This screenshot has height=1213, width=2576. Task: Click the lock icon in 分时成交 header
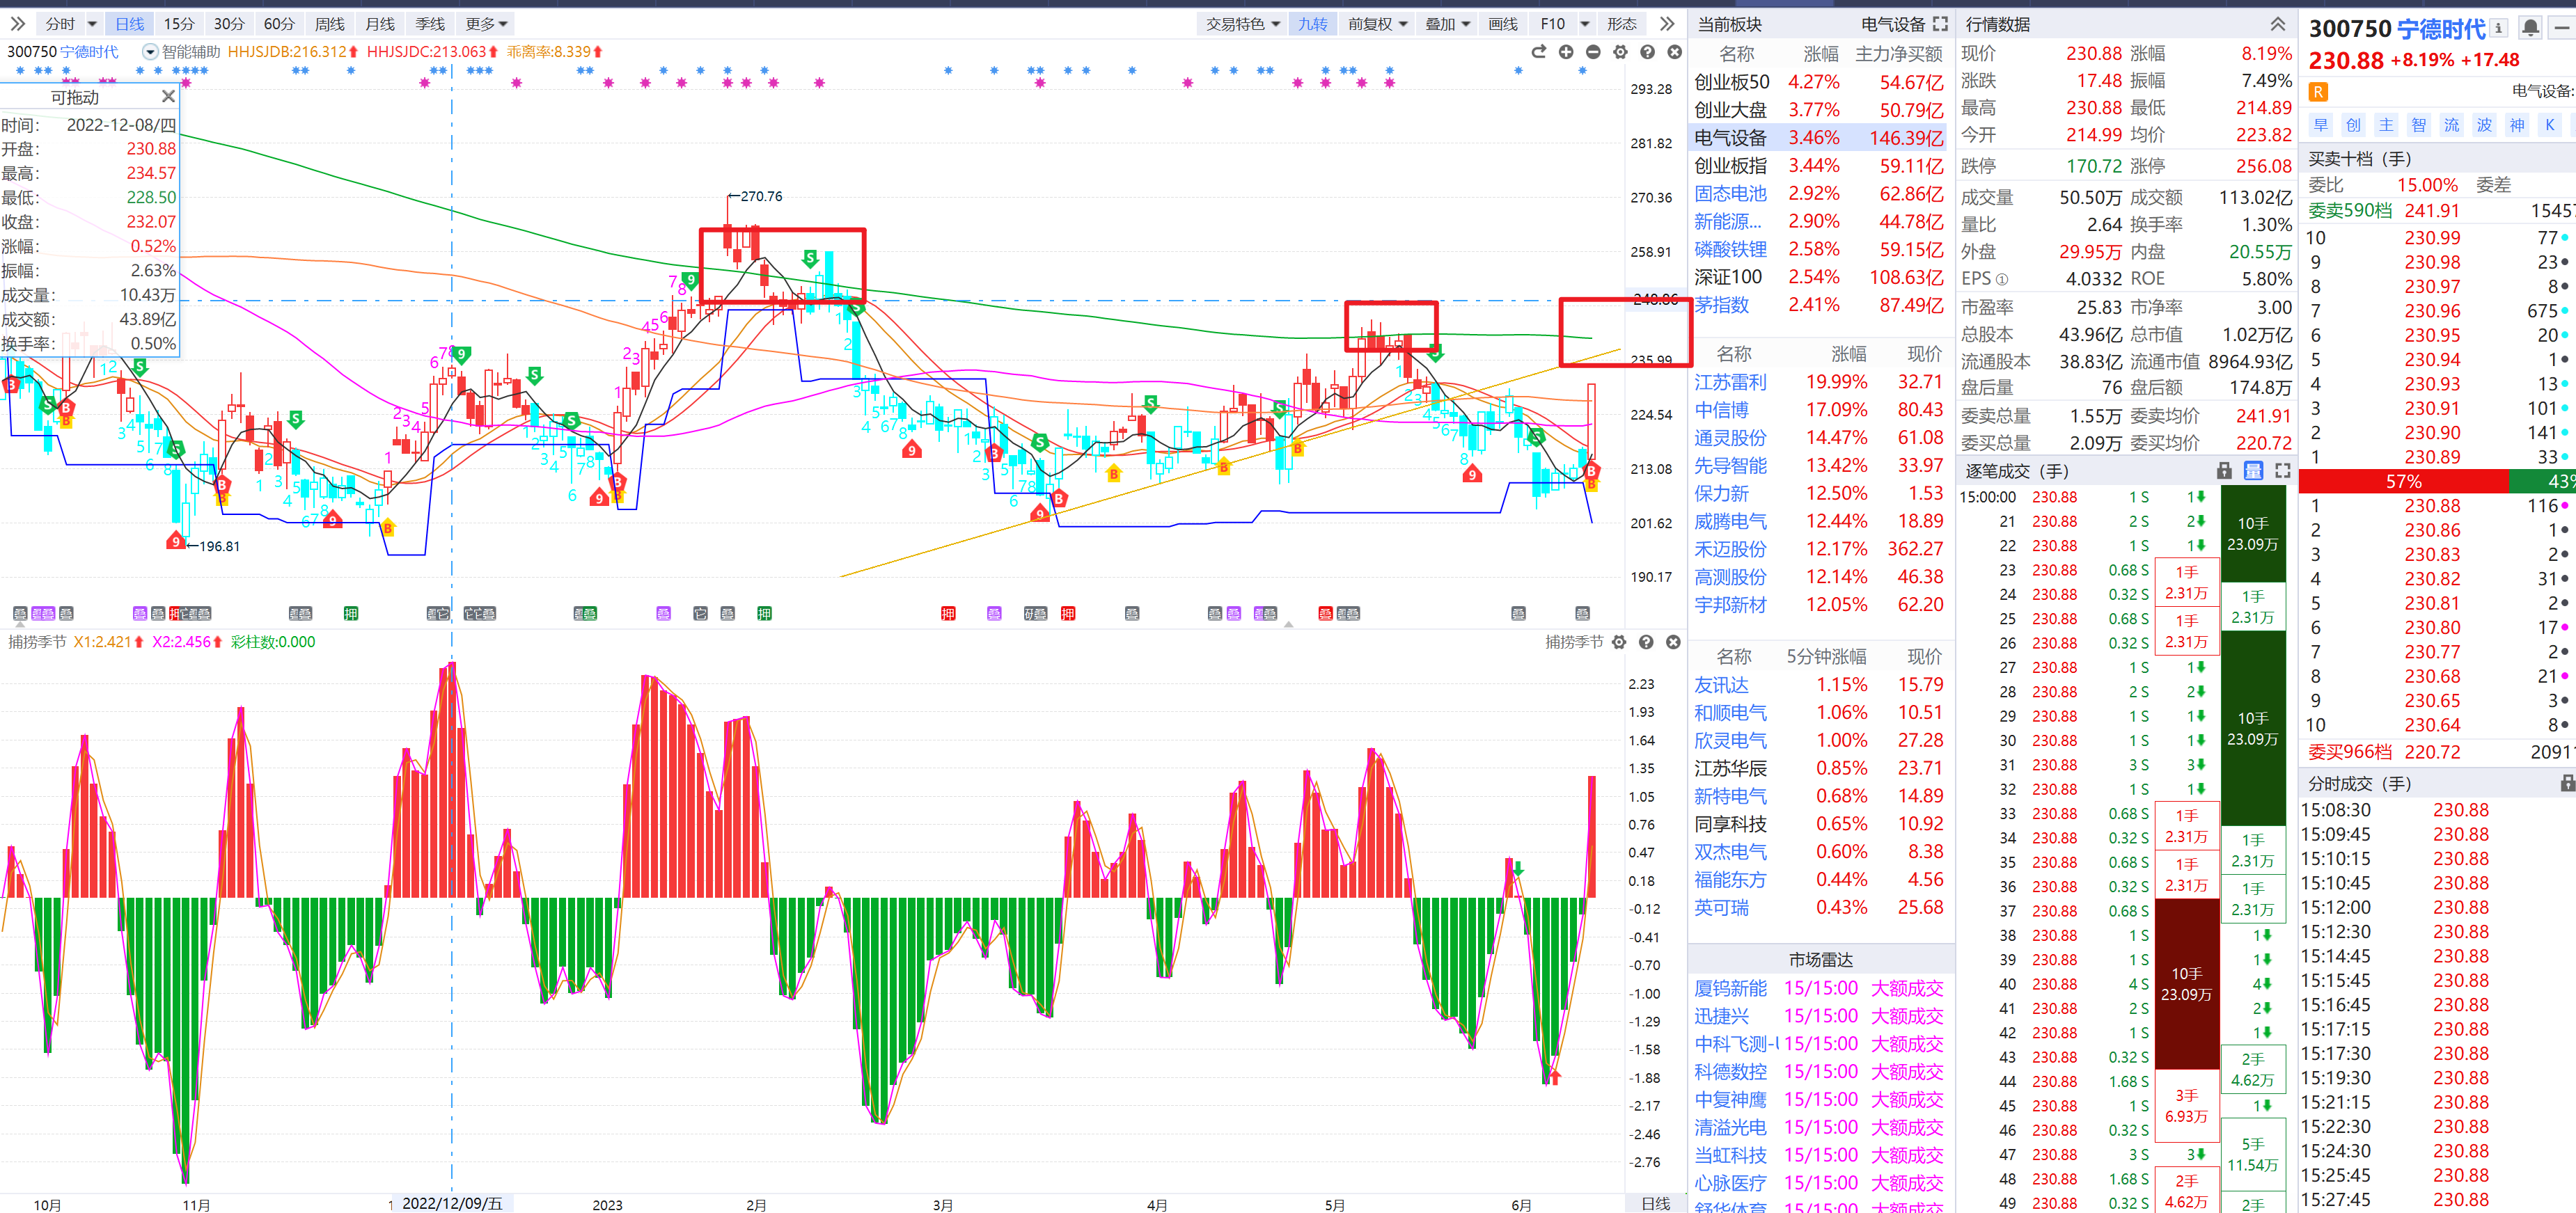(x=2567, y=784)
